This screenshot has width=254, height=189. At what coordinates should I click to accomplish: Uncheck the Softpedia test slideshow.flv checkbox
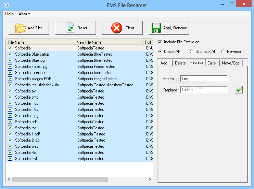pos(10,85)
